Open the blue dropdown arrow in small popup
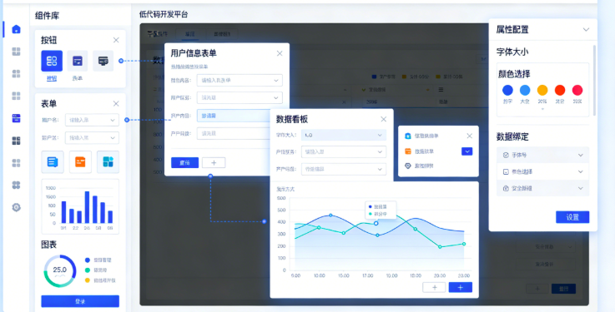615x312 pixels. point(466,151)
